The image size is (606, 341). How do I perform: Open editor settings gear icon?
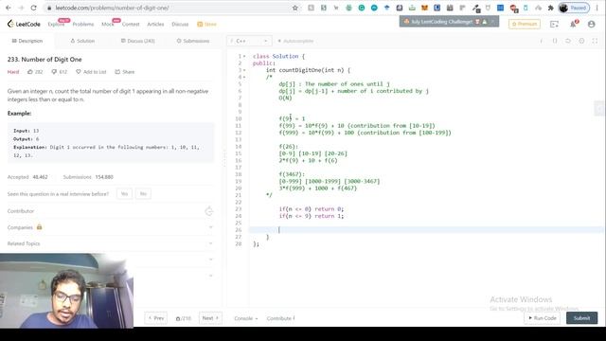581,41
